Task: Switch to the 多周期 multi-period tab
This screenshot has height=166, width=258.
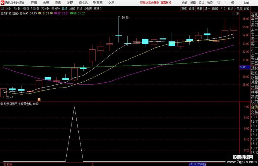Action: coord(88,8)
